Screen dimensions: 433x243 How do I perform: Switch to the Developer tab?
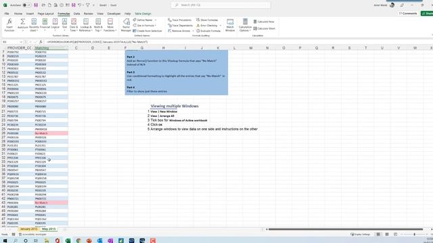(114, 13)
